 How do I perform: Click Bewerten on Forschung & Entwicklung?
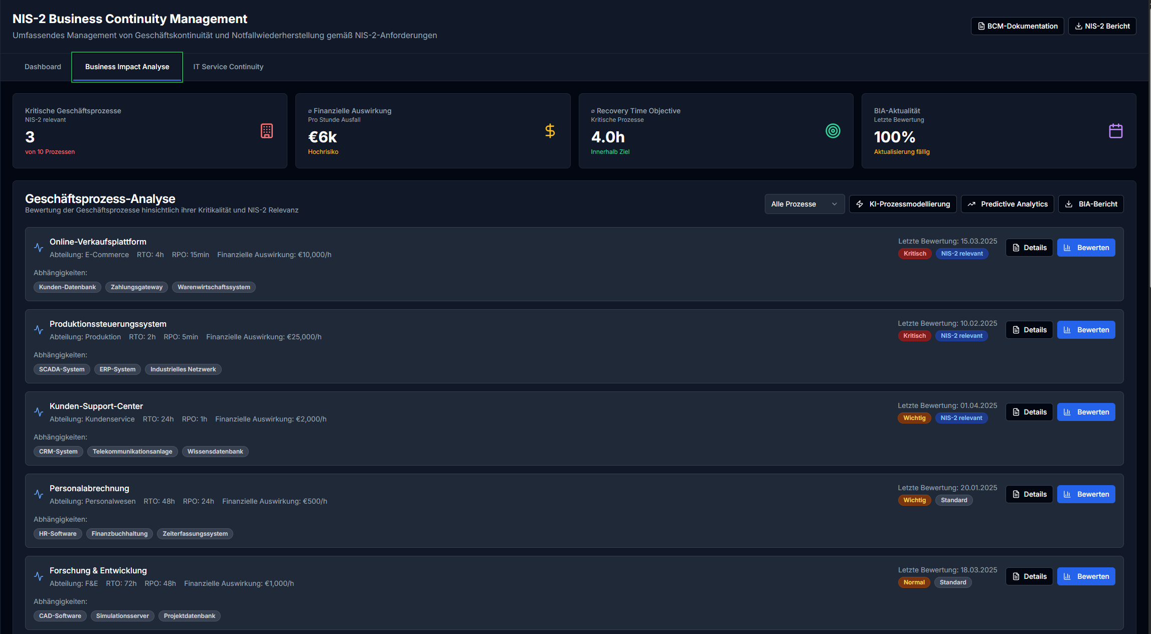click(1086, 576)
